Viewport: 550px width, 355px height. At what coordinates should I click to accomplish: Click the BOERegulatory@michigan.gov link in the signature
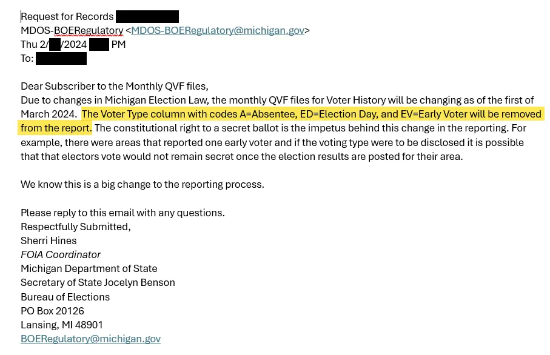click(x=90, y=339)
